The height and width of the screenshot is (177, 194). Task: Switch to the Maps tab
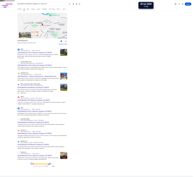coord(28,9)
